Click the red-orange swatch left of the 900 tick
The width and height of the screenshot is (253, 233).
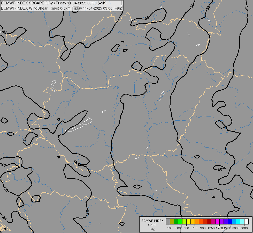tap(201, 221)
